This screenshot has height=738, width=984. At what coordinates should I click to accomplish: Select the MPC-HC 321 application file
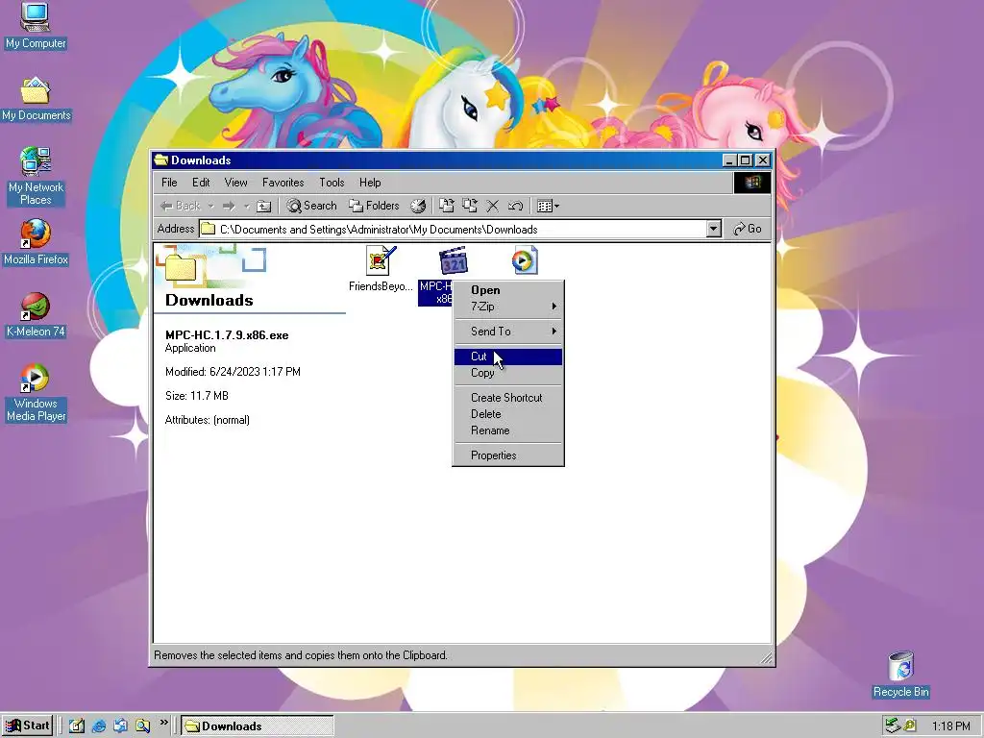454,261
